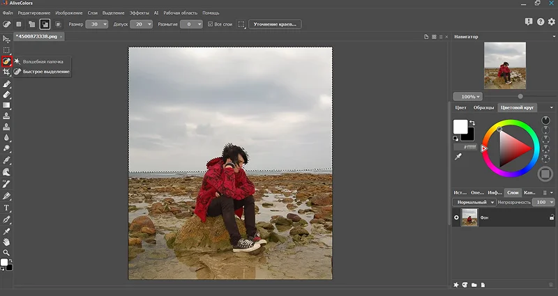Click the foreground white color swatch in color panel
The width and height of the screenshot is (558, 296).
coord(460,127)
